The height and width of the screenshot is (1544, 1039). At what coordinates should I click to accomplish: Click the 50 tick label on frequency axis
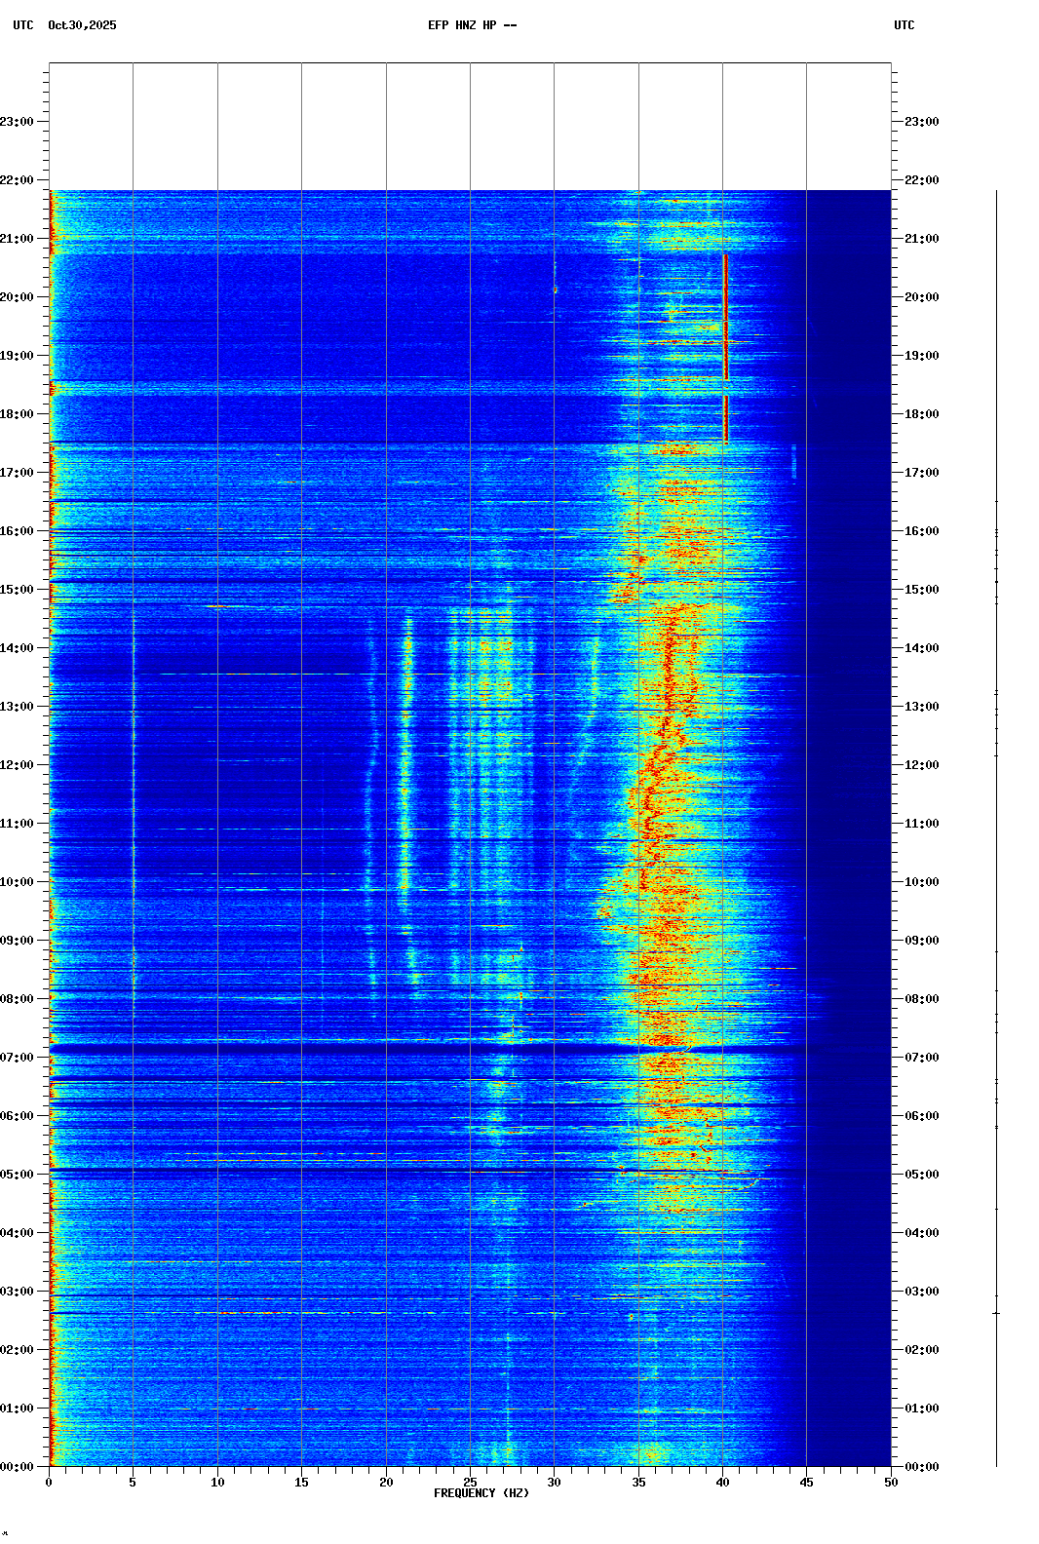pyautogui.click(x=891, y=1482)
